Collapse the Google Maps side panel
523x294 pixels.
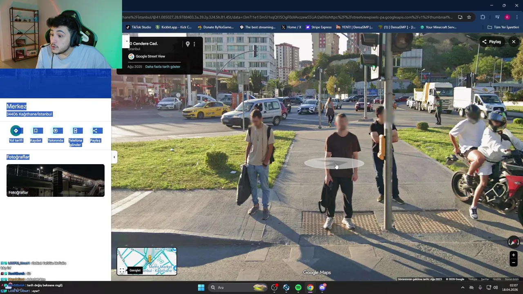coord(114,157)
